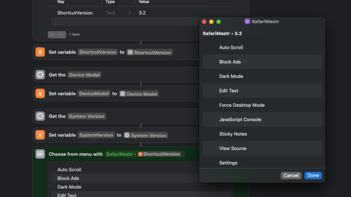Click the SafariMastr • 3.2 prompt heading in the dialog
Viewport: 351px width, 197px height.
pos(222,33)
